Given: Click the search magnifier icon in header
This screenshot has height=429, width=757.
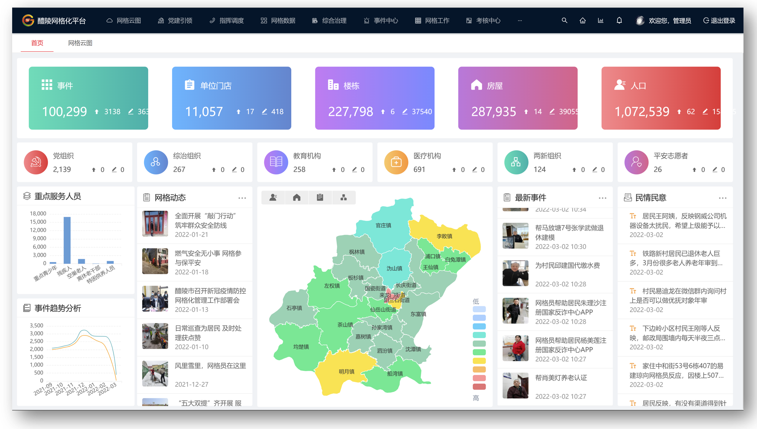Looking at the screenshot, I should click(x=564, y=21).
